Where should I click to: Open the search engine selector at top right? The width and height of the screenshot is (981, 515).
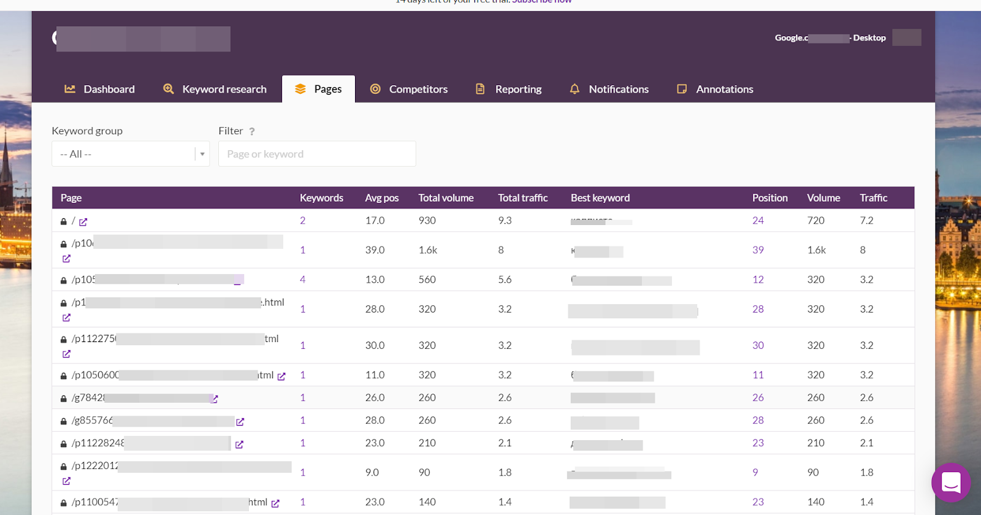pos(830,38)
